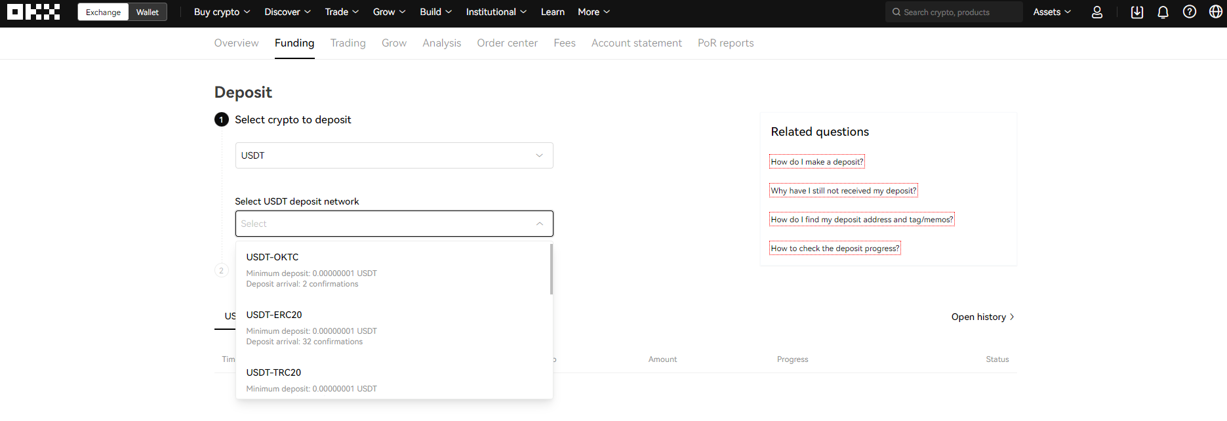The width and height of the screenshot is (1227, 421).
Task: Click the Search crypto, products field
Action: click(954, 12)
